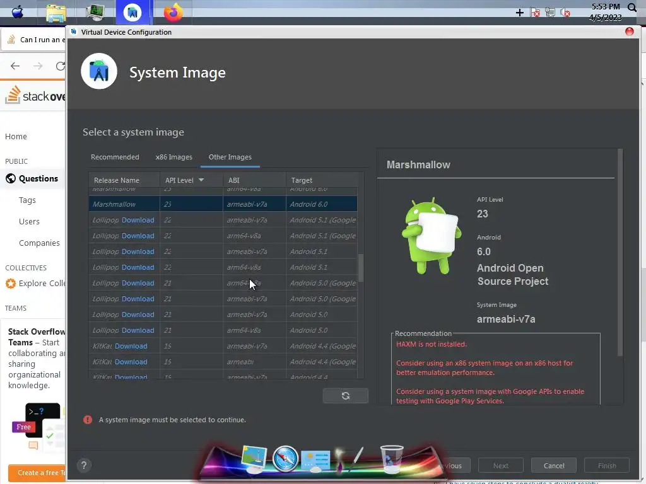Viewport: 646px width, 484px height.
Task: Select the active Android Studio taskbar icon
Action: (x=132, y=13)
